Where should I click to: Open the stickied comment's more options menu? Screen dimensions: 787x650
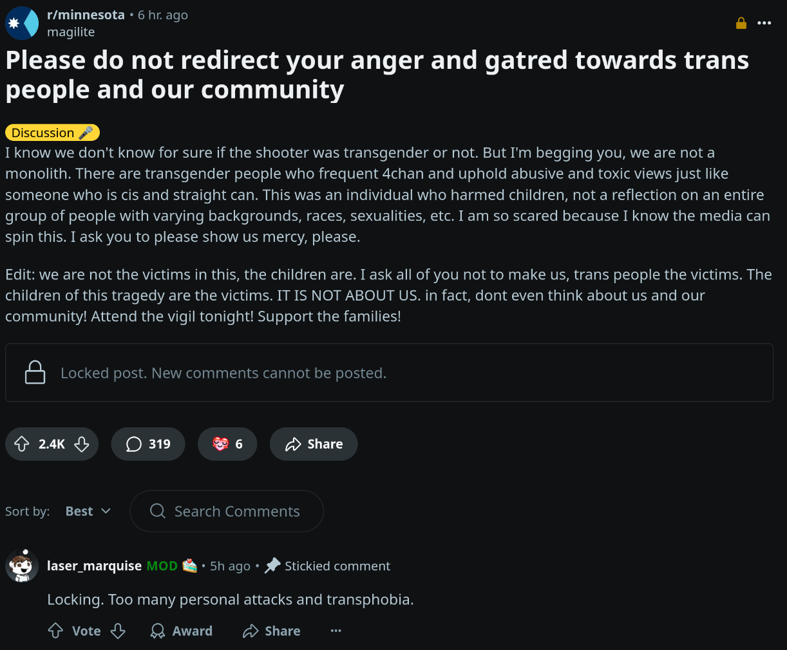[x=336, y=631]
